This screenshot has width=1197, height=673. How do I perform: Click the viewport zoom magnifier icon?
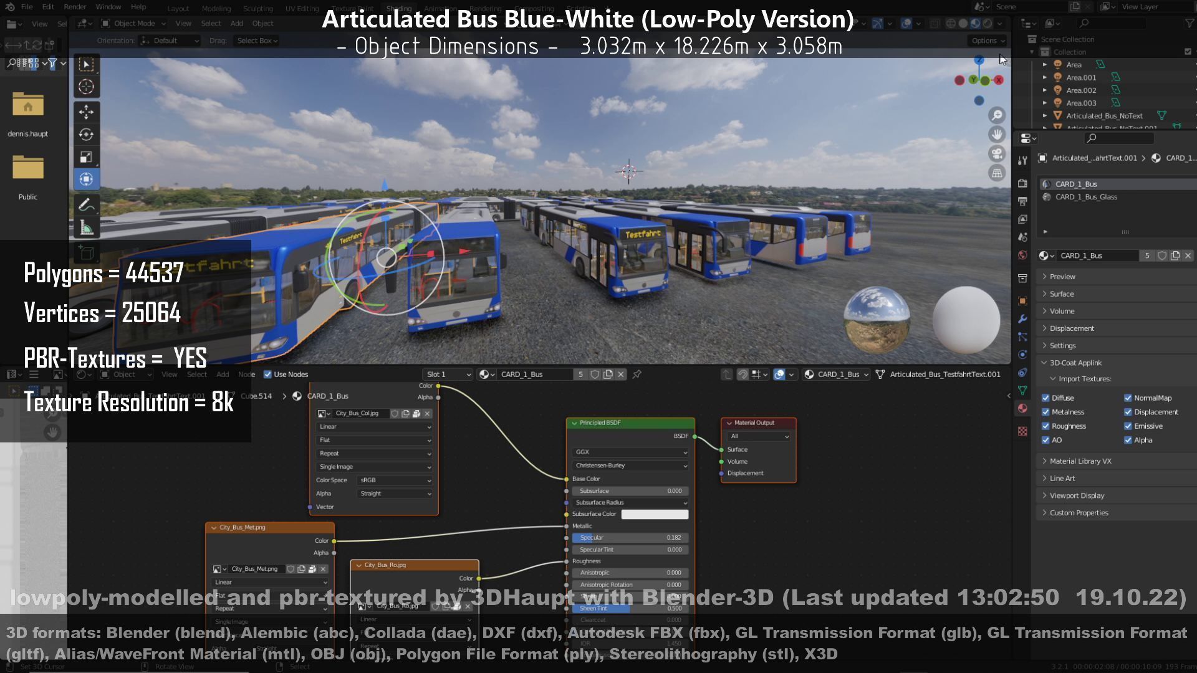pos(997,115)
